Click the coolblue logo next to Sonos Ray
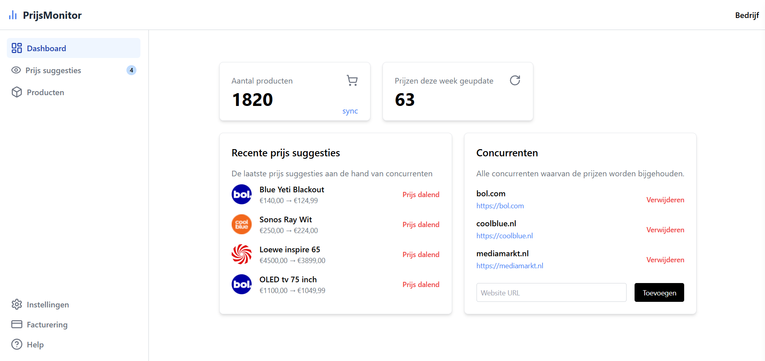The width and height of the screenshot is (765, 361). (242, 224)
